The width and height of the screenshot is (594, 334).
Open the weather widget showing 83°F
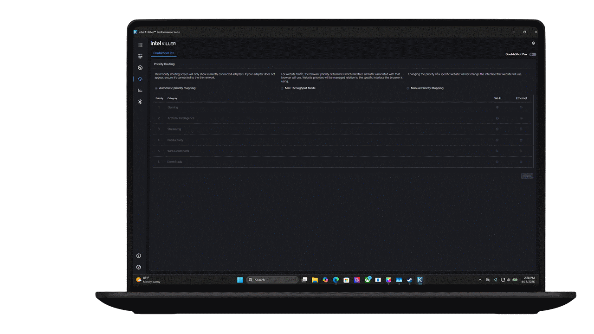point(148,280)
